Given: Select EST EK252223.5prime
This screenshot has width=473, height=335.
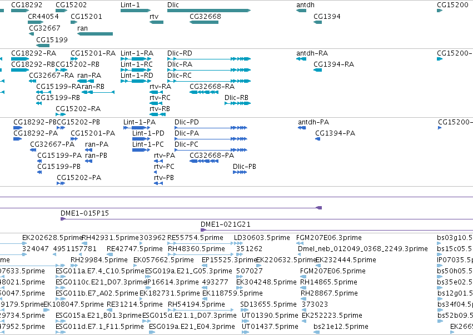Looking at the screenshot, I should click(305, 321).
